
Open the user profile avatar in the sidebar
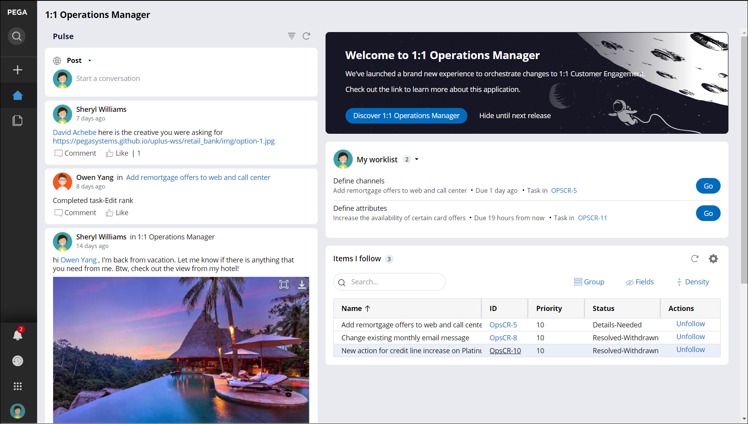pos(18,411)
